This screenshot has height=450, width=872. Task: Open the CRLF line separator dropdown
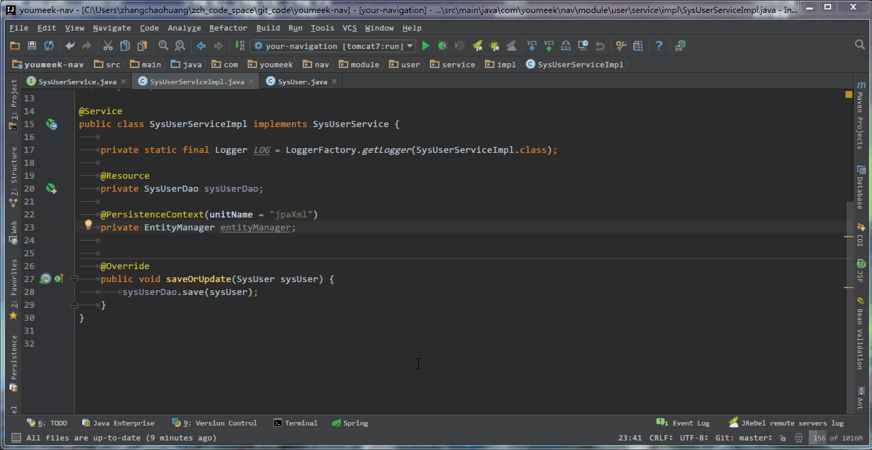pos(660,438)
